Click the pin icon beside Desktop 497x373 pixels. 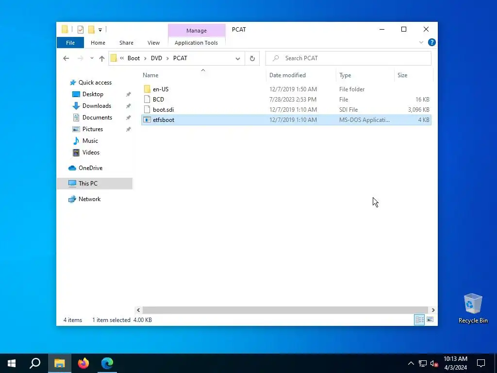(x=128, y=94)
